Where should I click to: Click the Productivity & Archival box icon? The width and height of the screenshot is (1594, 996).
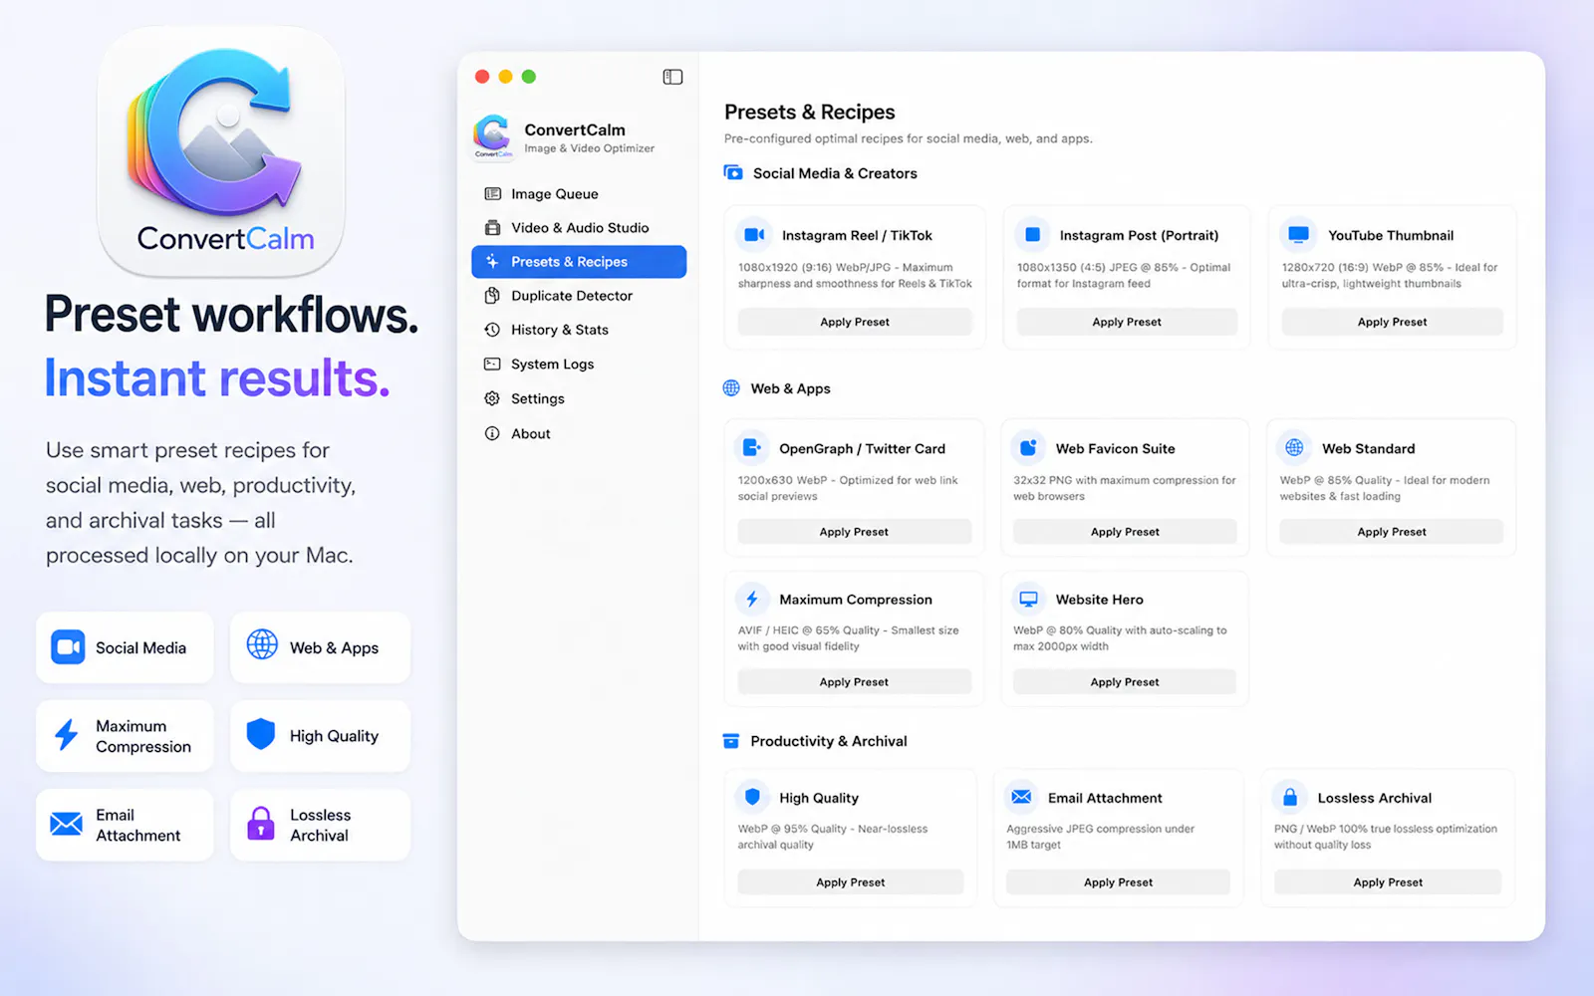pyautogui.click(x=730, y=741)
